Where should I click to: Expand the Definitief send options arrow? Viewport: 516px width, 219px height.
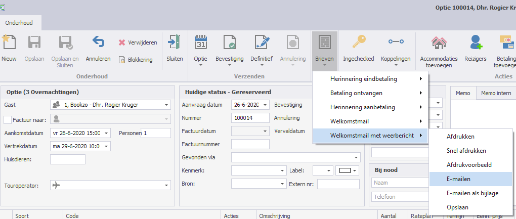[x=262, y=65]
